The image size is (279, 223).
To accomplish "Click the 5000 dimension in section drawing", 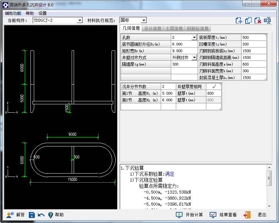I will pos(22,98).
